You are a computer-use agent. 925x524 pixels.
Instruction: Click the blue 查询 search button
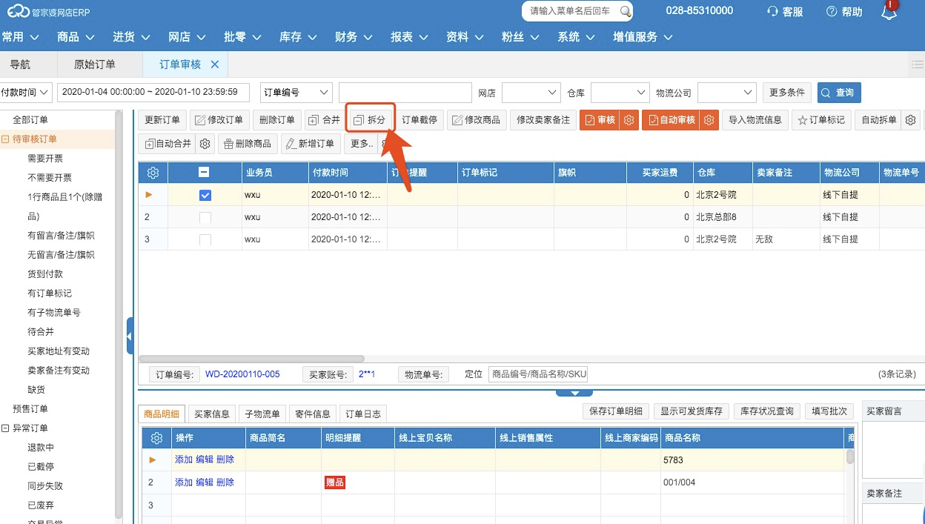coord(839,93)
